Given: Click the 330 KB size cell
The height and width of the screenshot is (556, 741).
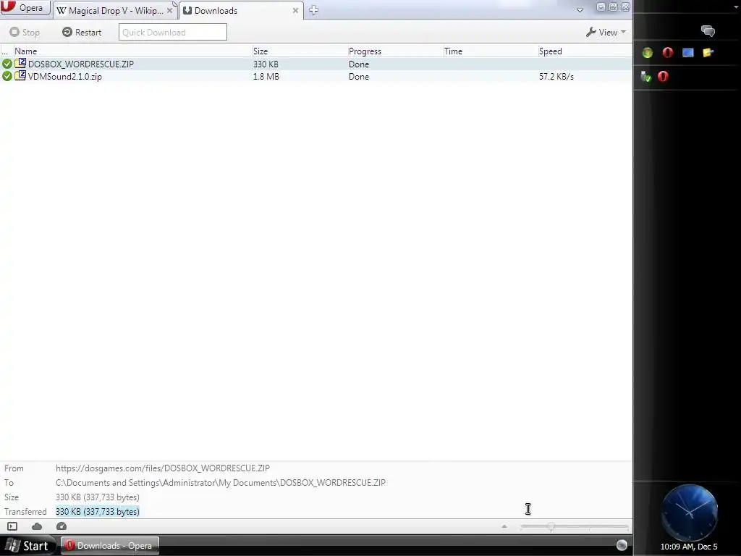Looking at the screenshot, I should [x=266, y=64].
